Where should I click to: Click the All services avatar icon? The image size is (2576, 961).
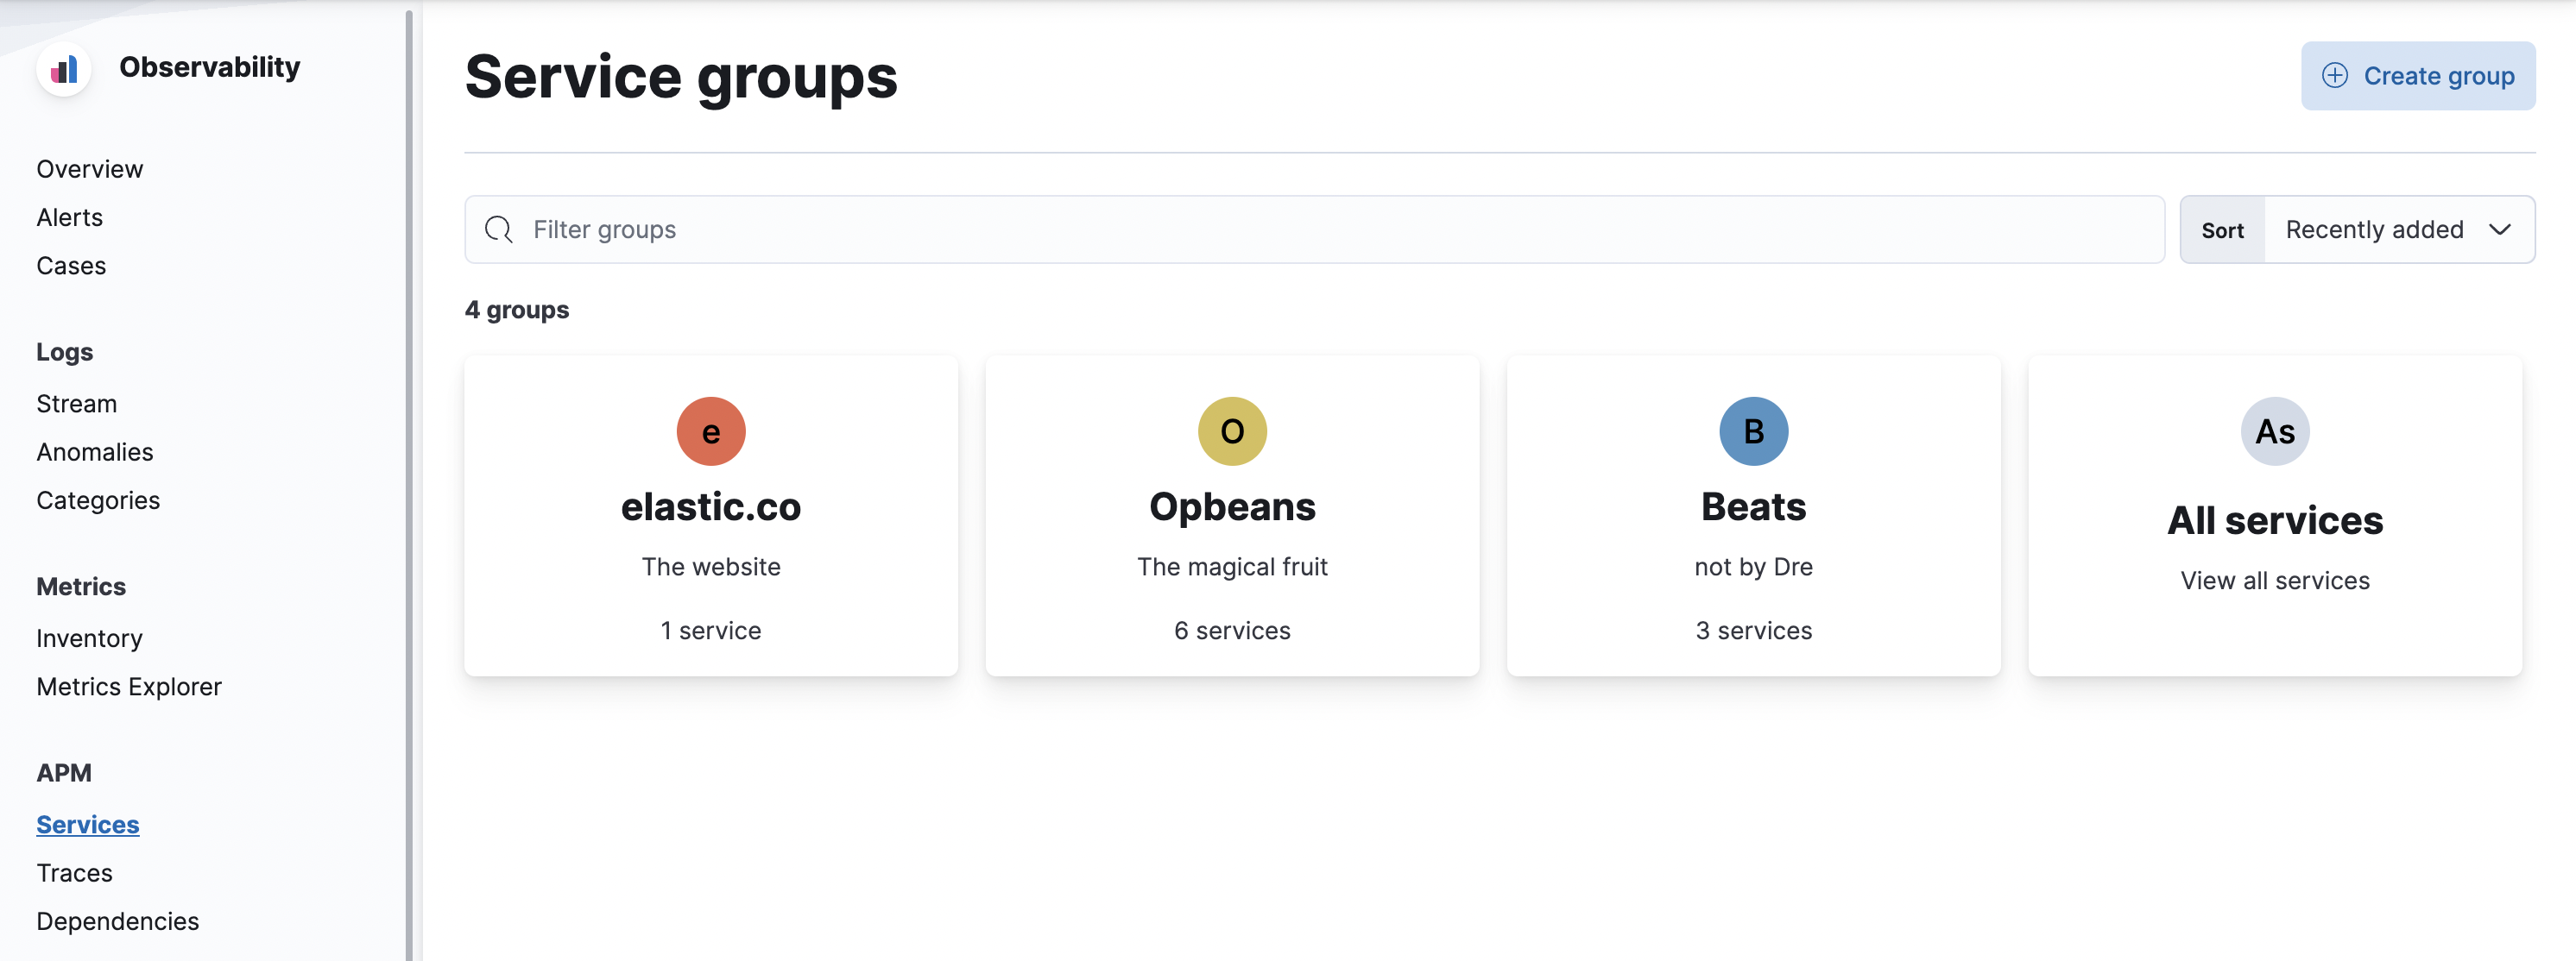click(x=2274, y=430)
